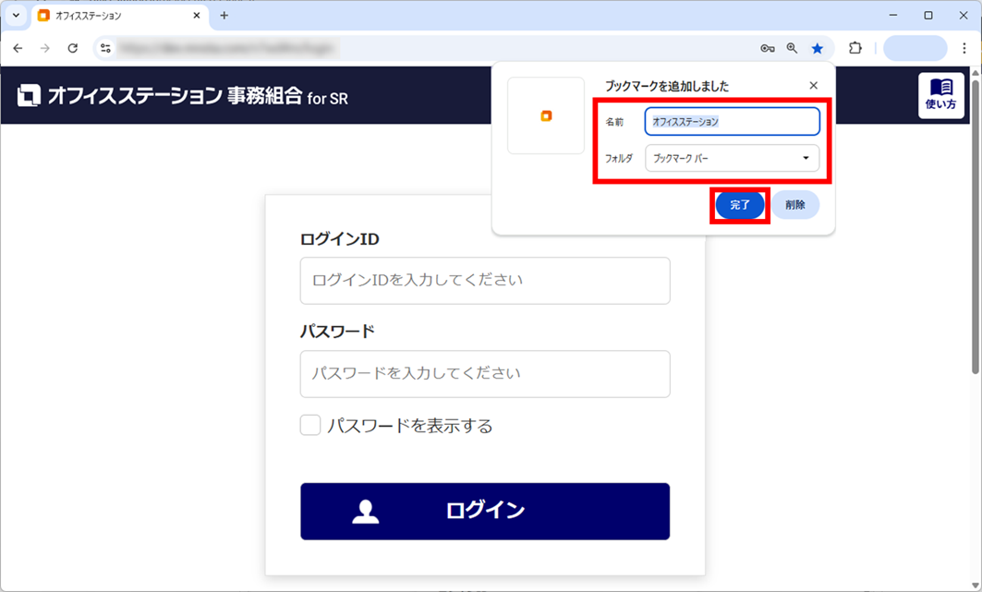This screenshot has width=982, height=592.
Task: Open the Chrome three-dot menu
Action: pyautogui.click(x=964, y=48)
